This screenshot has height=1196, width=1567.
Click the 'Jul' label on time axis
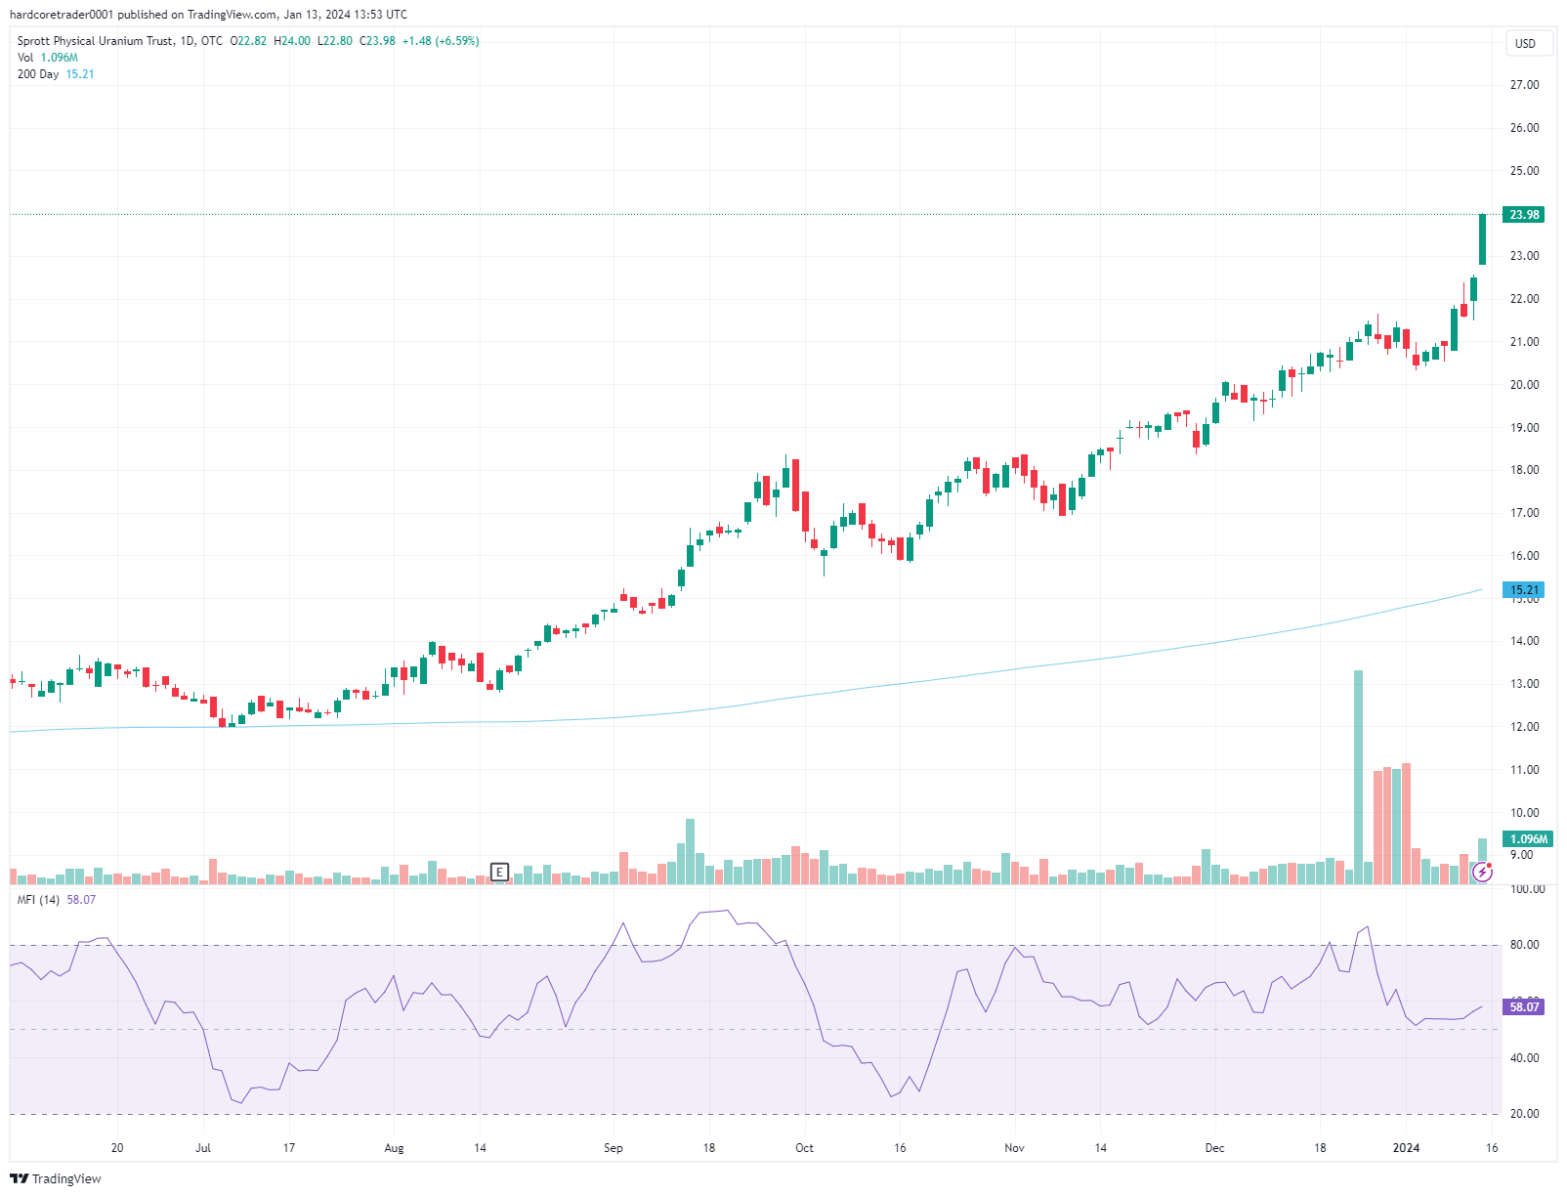[203, 1148]
